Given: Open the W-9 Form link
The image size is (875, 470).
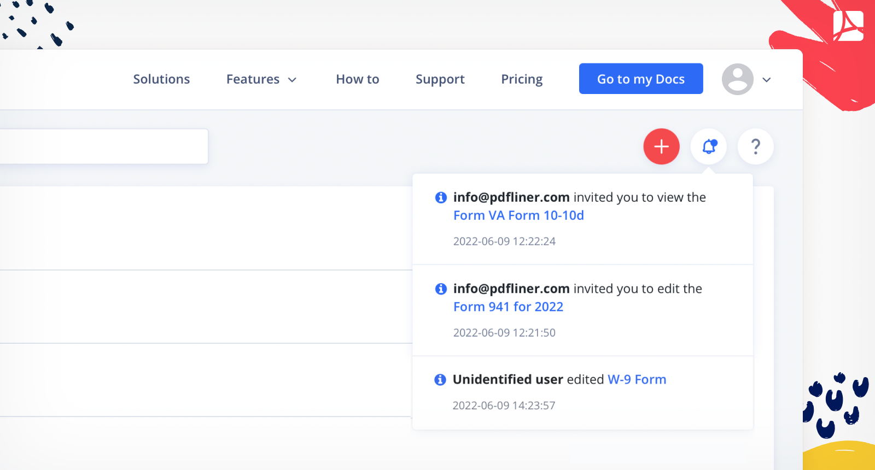Looking at the screenshot, I should point(637,379).
